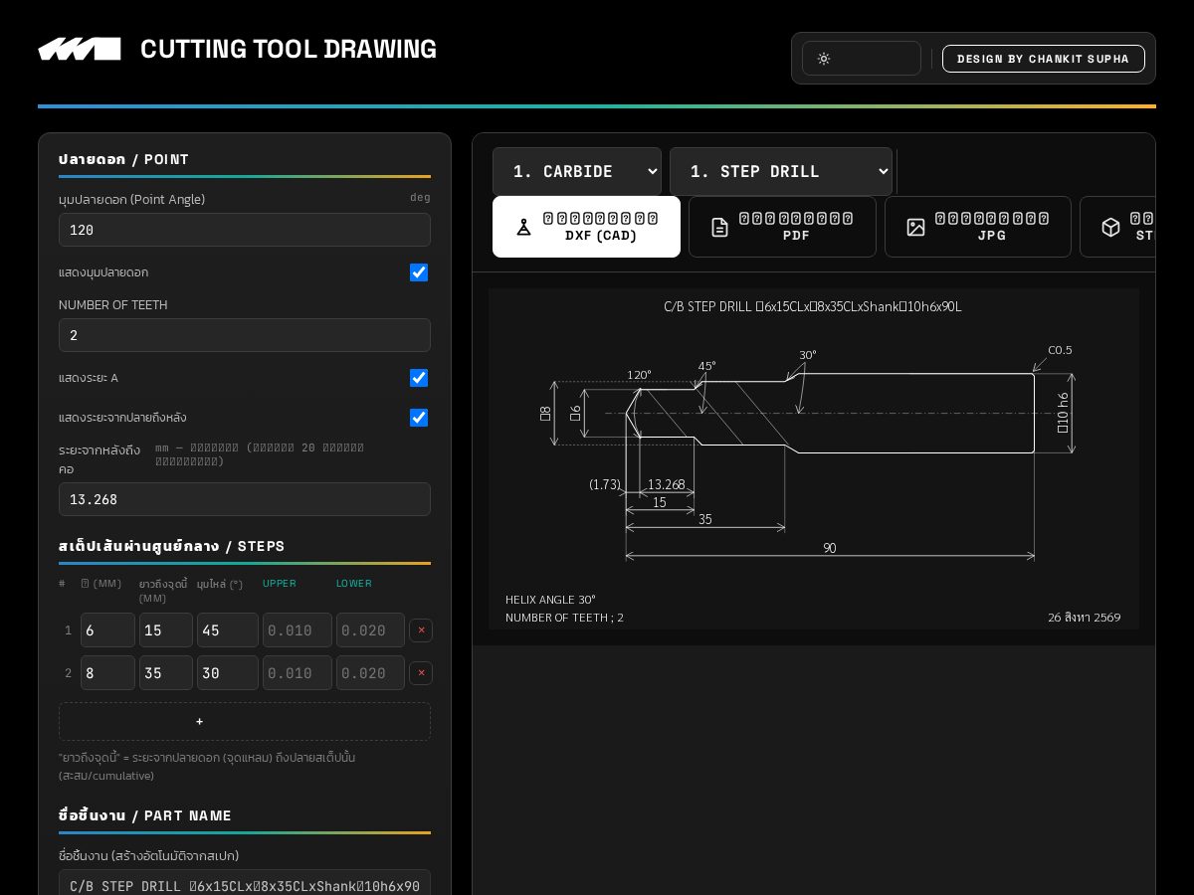Click the HELIX ANGLE 30° note
1194x895 pixels.
point(550,600)
